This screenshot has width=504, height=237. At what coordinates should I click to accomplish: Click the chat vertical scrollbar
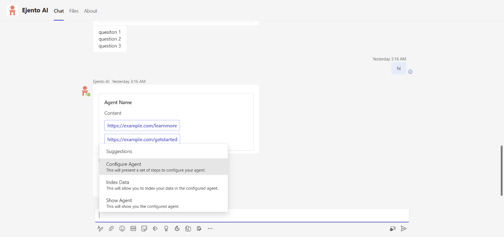coord(502,170)
